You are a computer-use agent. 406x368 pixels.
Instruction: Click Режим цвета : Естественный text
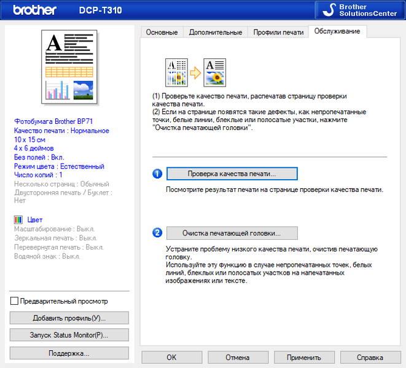59,166
